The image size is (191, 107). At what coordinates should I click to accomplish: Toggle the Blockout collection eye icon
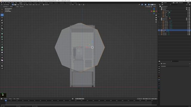click(x=188, y=9)
